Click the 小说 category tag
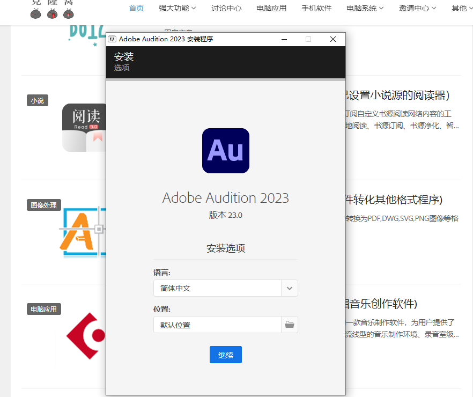Viewport: 473px width, 397px height. click(x=38, y=100)
